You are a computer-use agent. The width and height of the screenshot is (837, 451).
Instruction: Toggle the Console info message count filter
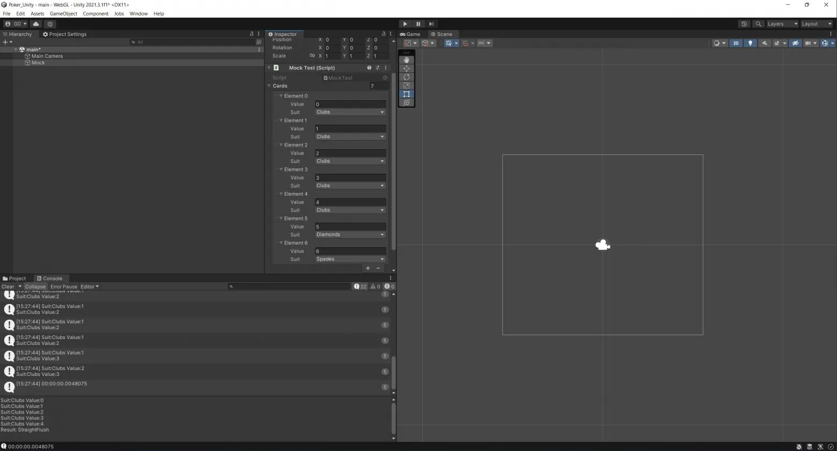pyautogui.click(x=360, y=286)
